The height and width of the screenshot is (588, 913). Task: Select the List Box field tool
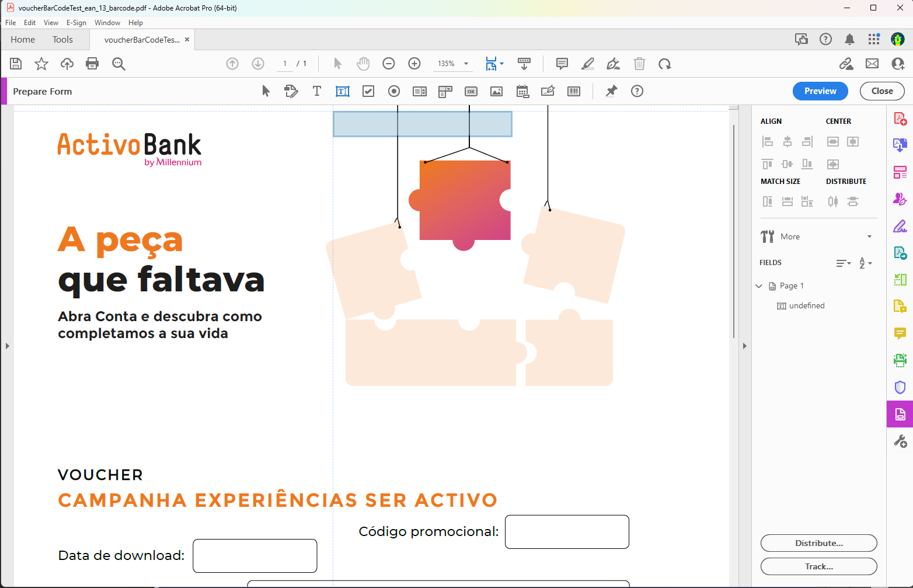[x=420, y=91]
